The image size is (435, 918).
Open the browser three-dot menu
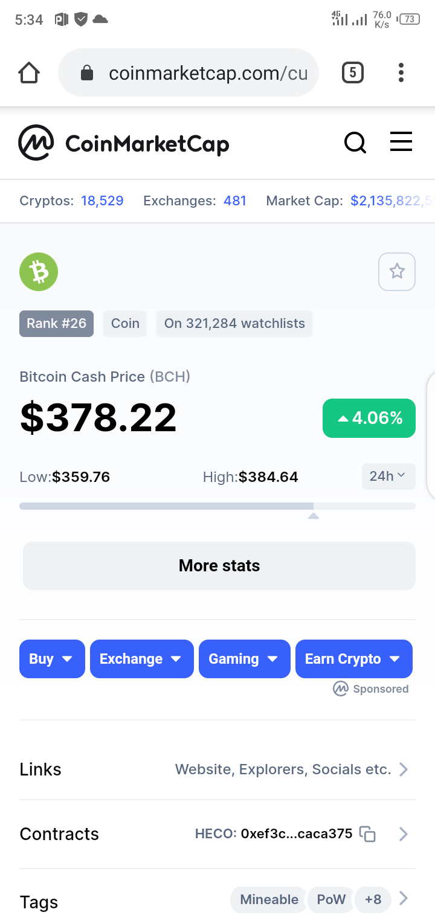[x=401, y=73]
